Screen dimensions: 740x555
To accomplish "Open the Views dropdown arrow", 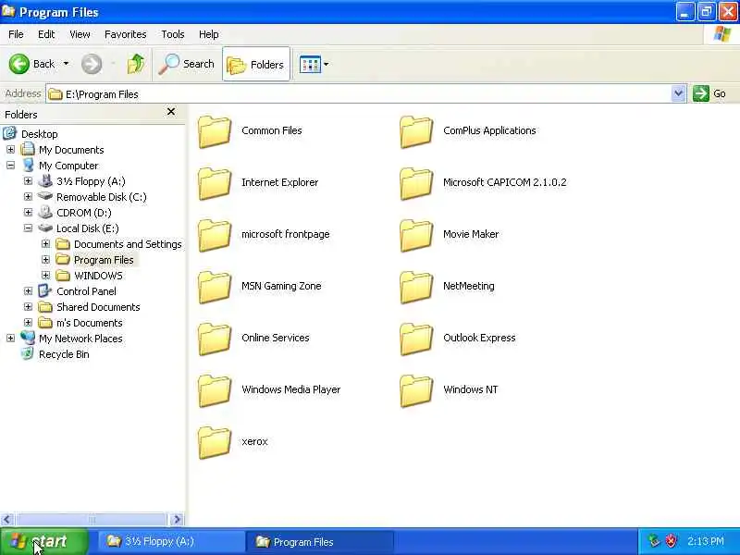I will click(x=327, y=64).
